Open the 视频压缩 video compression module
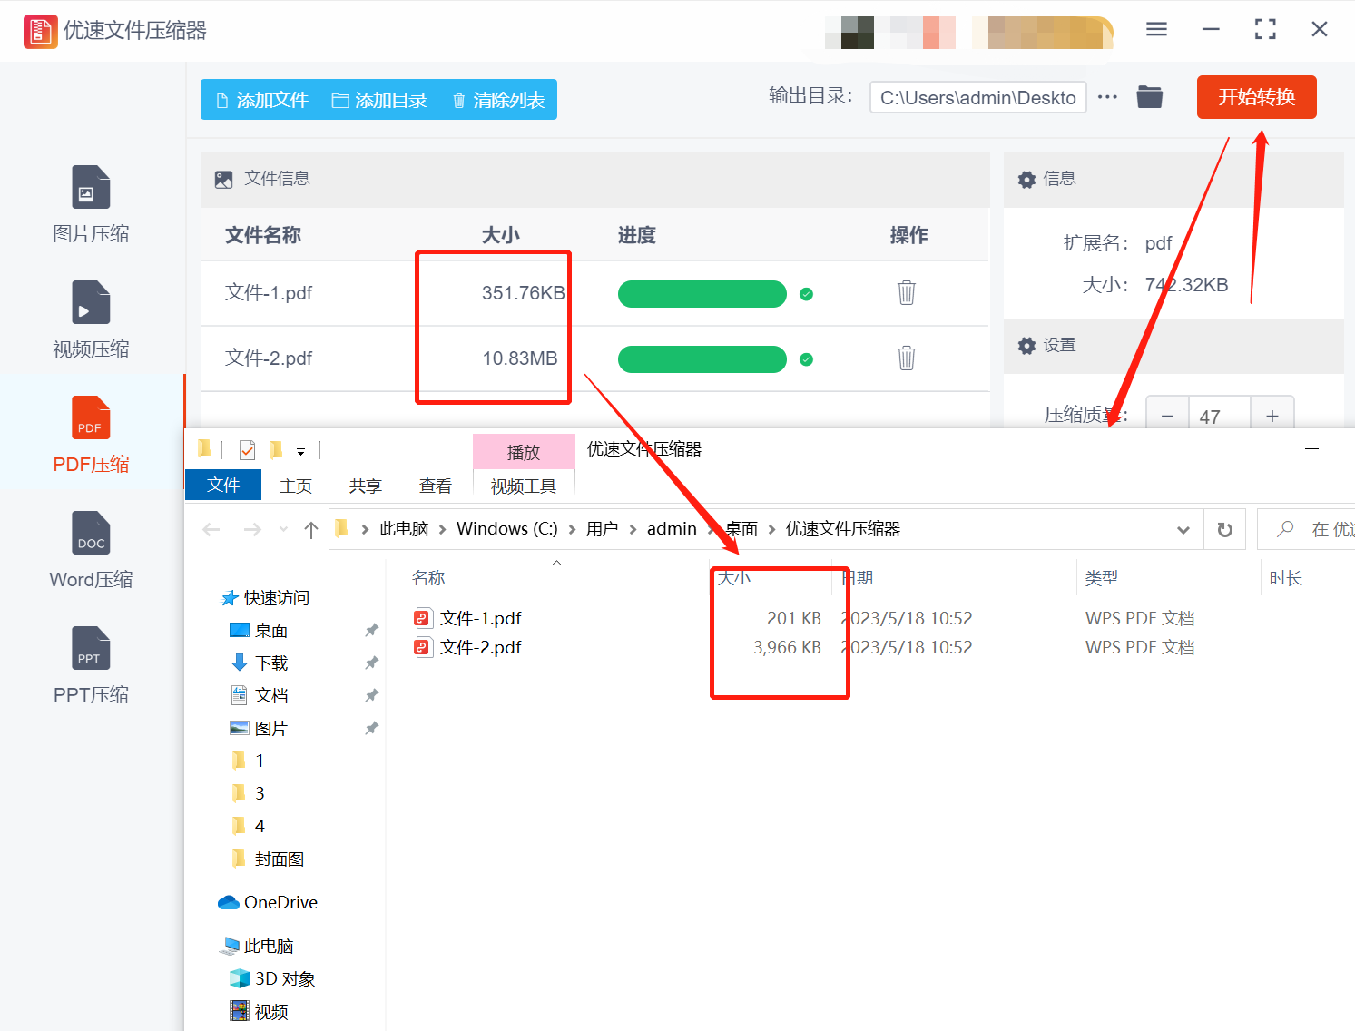This screenshot has height=1031, width=1355. pos(91,320)
